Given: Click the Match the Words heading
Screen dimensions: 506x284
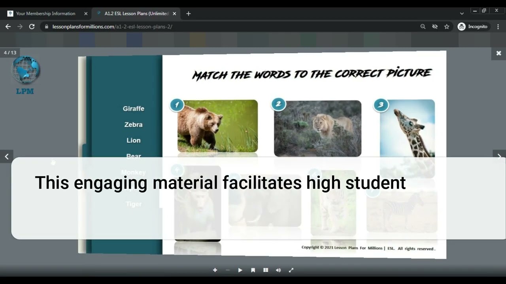Looking at the screenshot, I should click(312, 74).
